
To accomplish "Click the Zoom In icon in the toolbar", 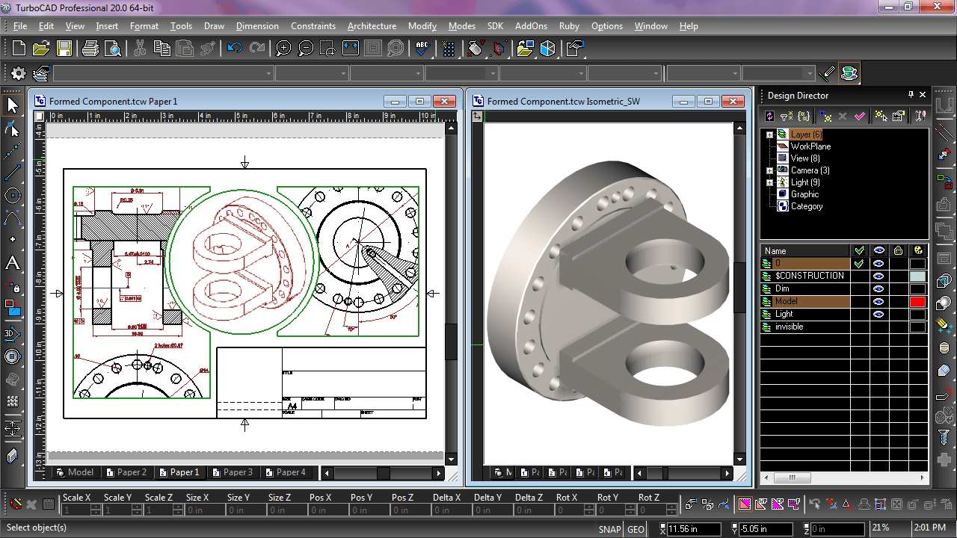I will pyautogui.click(x=283, y=48).
